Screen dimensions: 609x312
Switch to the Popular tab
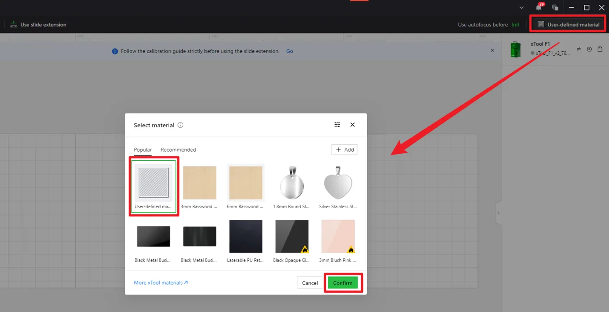(x=143, y=149)
